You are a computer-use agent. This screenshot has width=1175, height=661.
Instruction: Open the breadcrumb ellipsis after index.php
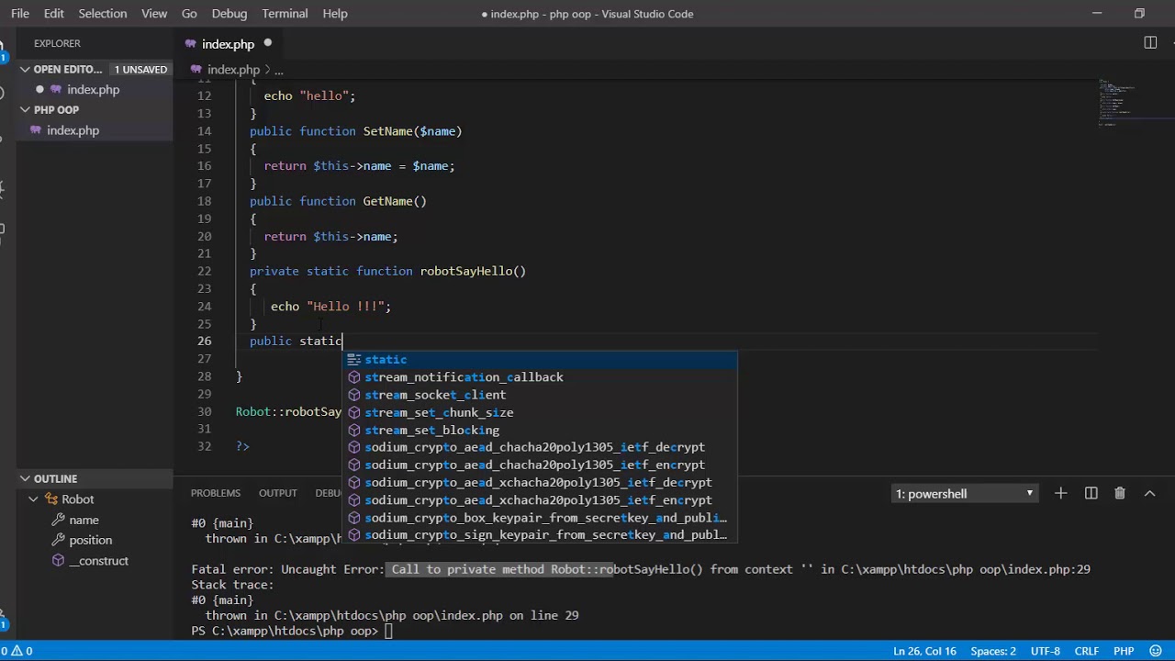(x=278, y=70)
